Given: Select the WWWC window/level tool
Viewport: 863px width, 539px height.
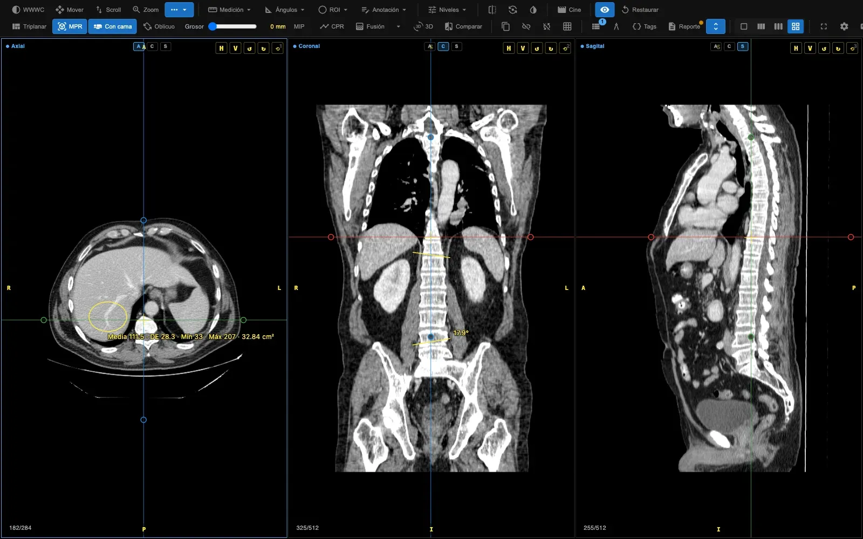Looking at the screenshot, I should tap(28, 10).
